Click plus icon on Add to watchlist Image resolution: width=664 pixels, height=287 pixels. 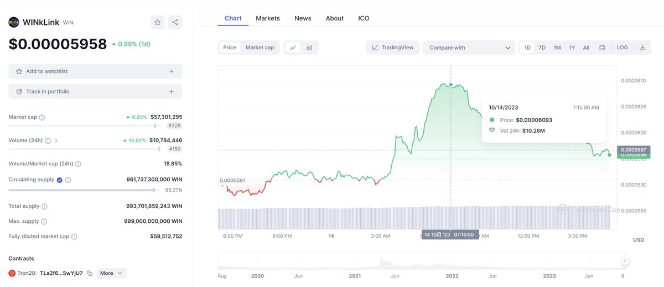(x=172, y=71)
